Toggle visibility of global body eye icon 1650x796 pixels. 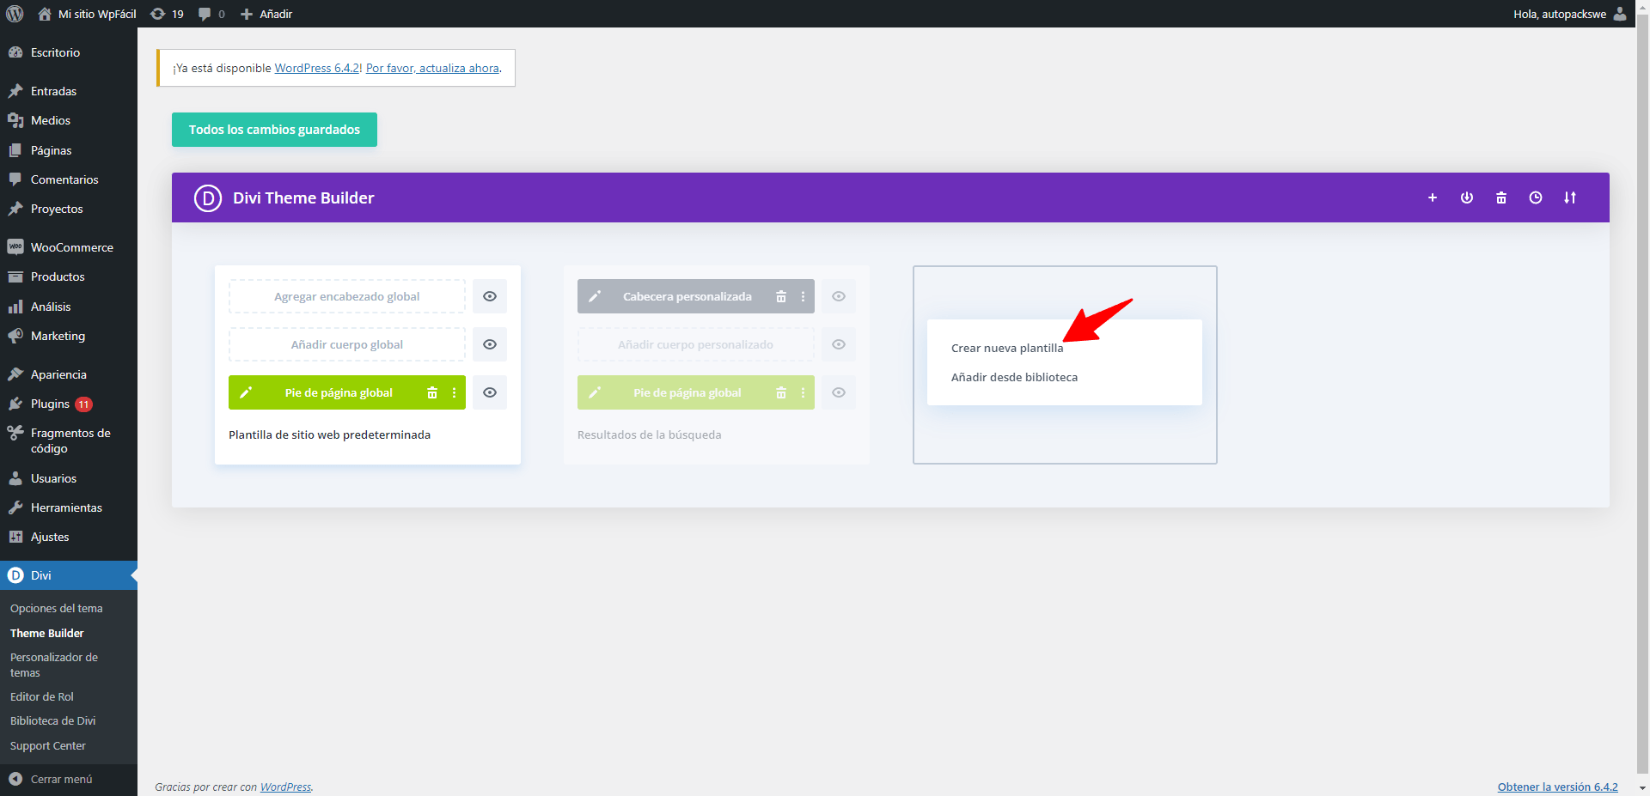click(490, 344)
